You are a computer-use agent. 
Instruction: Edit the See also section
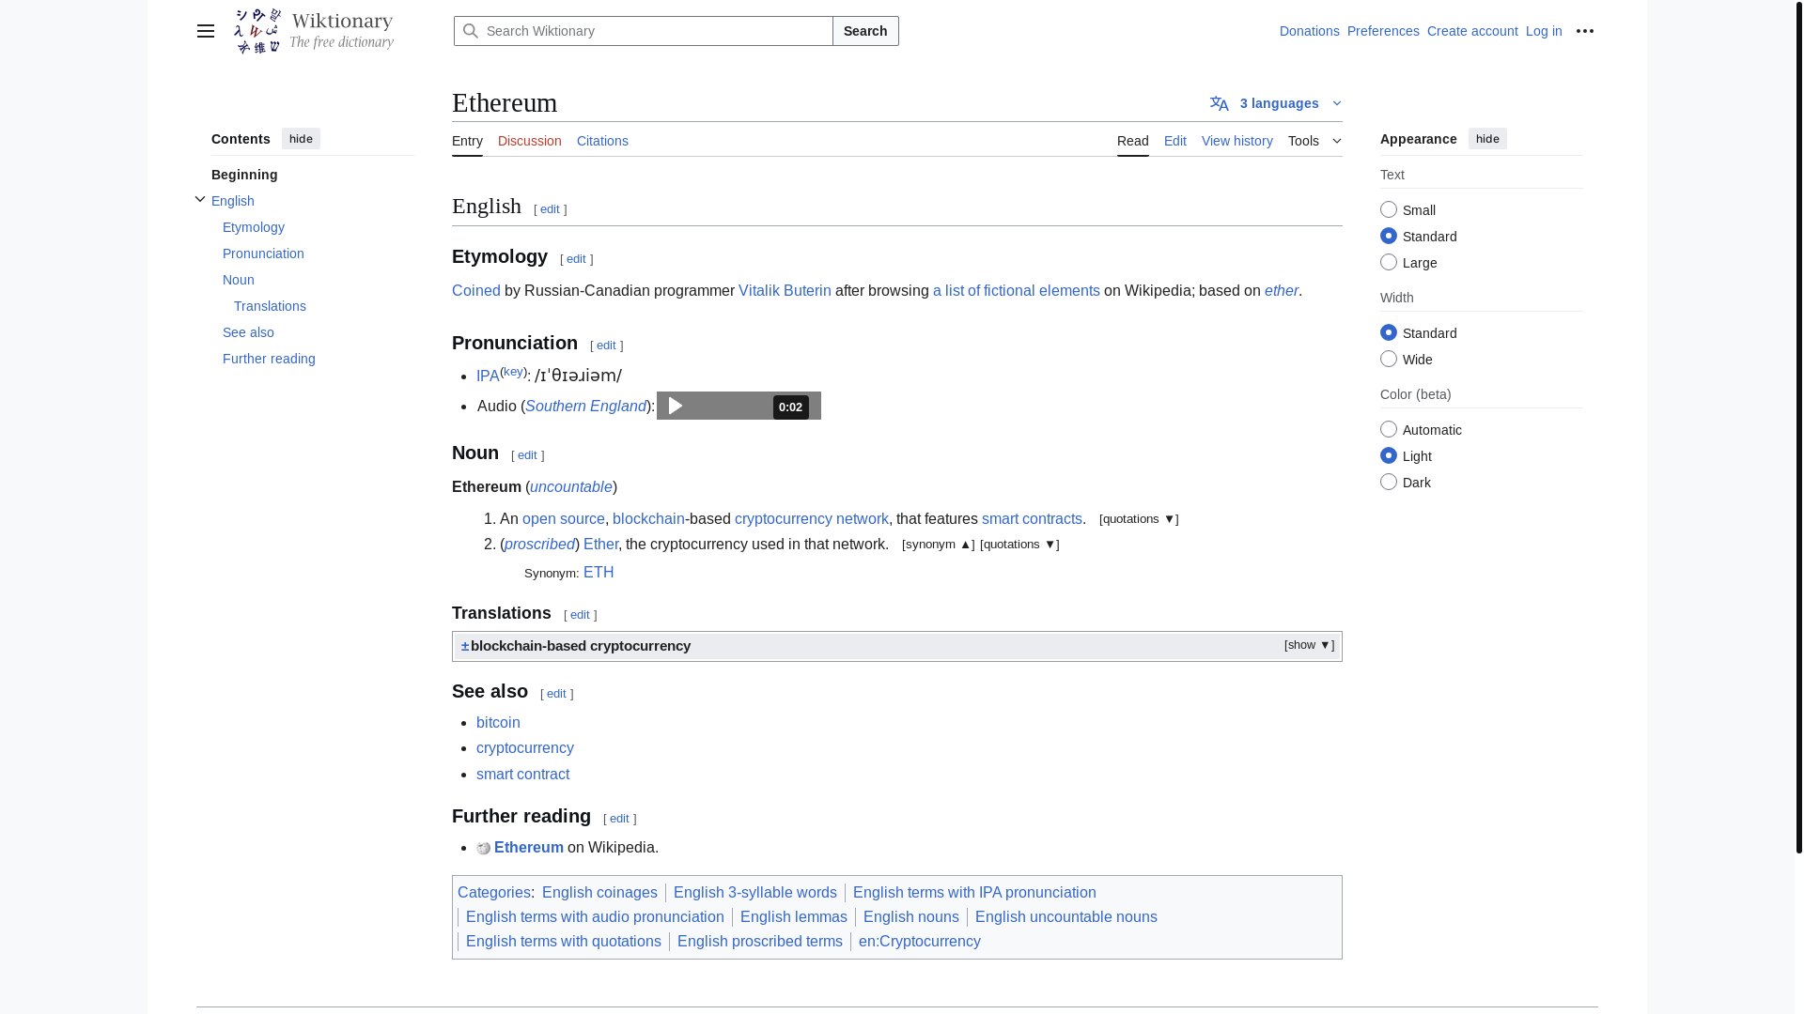click(x=556, y=694)
